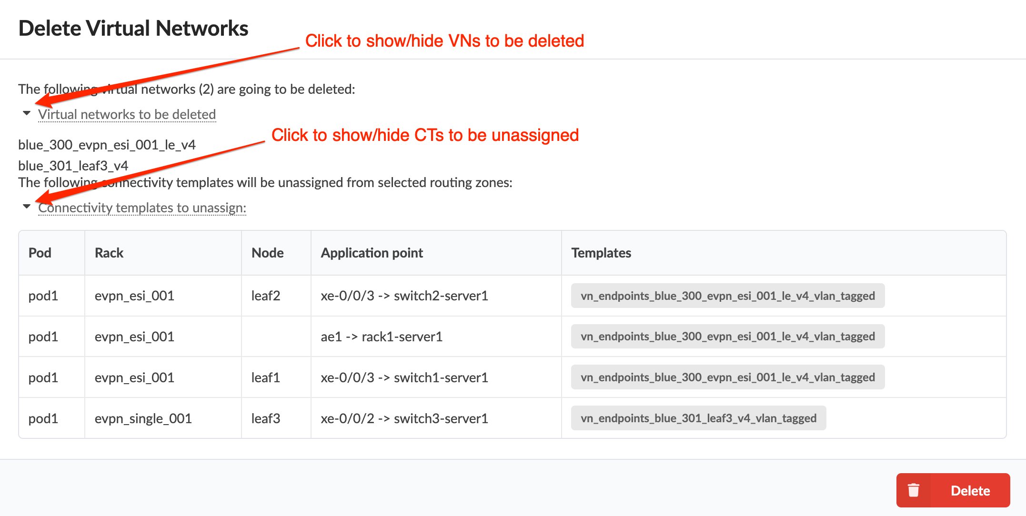This screenshot has height=516, width=1026.
Task: Select the blue_300_evpn_esi_001_le_v4 network name
Action: pyautogui.click(x=106, y=144)
